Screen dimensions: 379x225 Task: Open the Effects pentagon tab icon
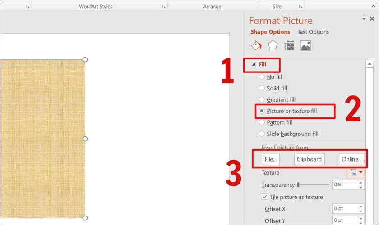(273, 45)
